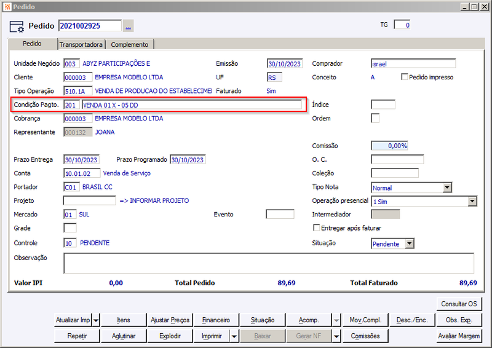Expand the Operação presencial dropdown
This screenshot has width=492, height=348.
click(472, 201)
